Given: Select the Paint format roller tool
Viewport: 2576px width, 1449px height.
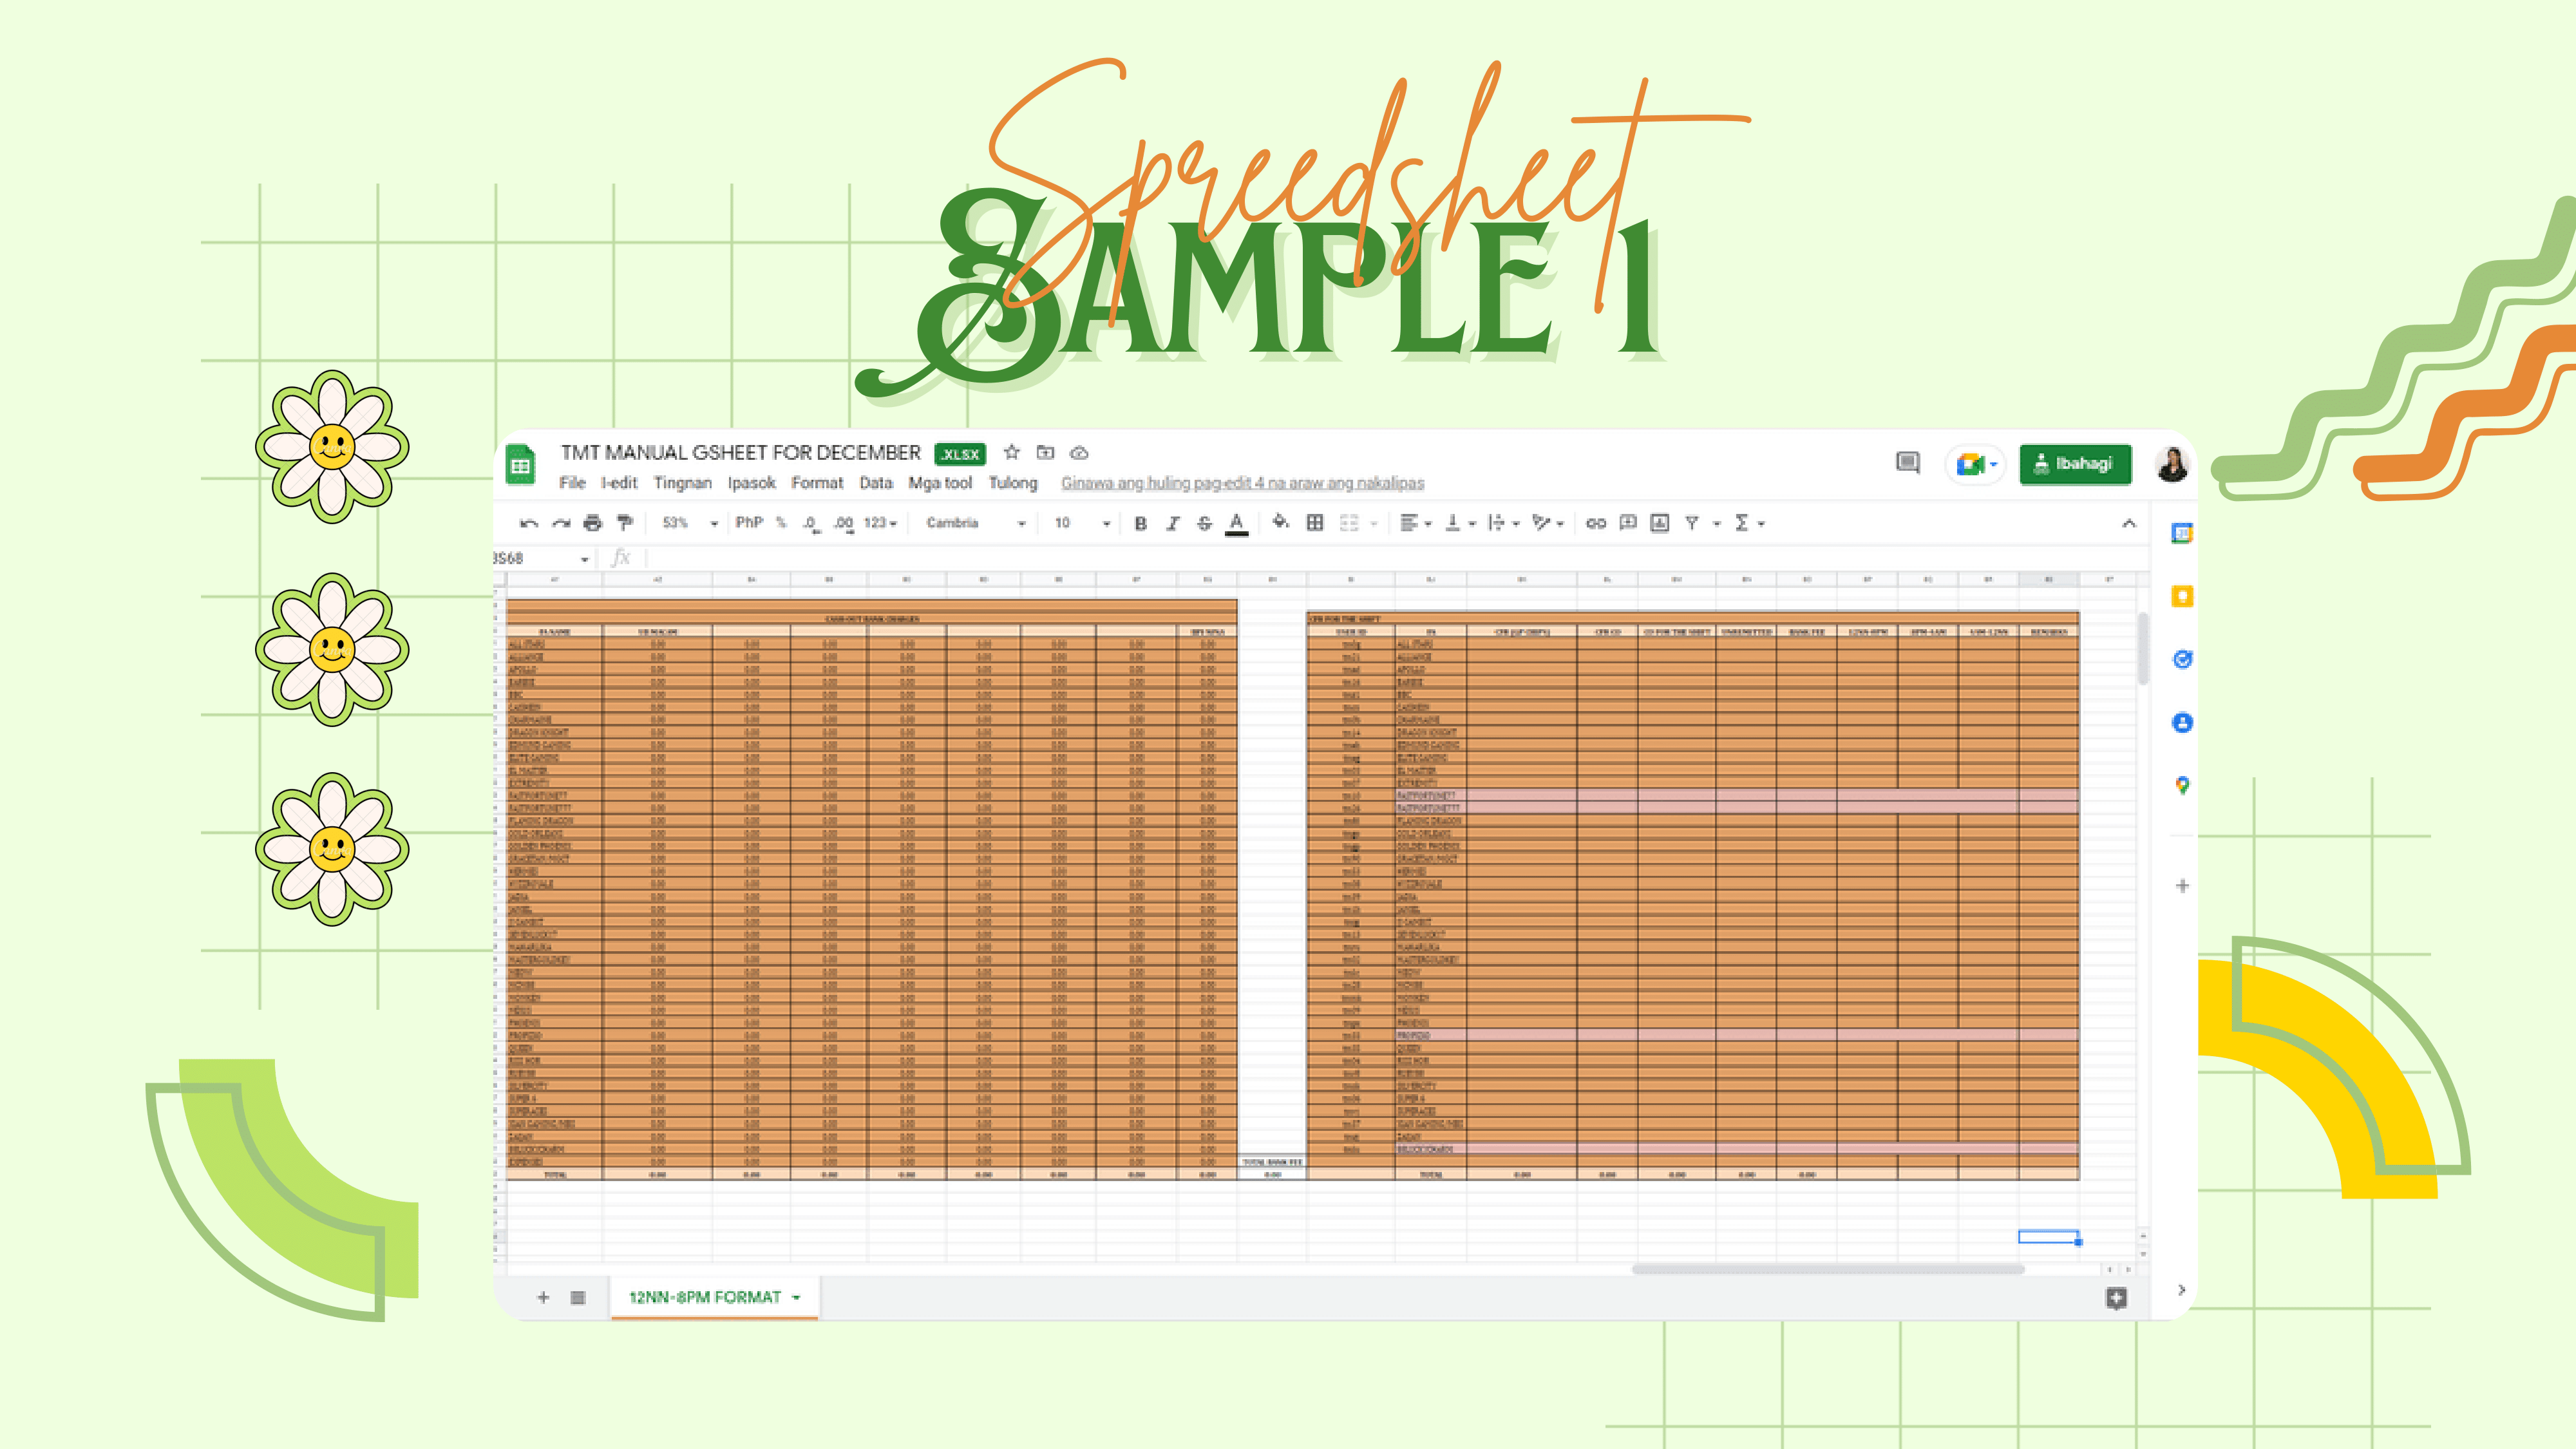Looking at the screenshot, I should coord(625,523).
